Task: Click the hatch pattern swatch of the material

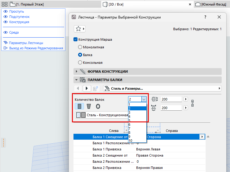Action: click(78, 115)
